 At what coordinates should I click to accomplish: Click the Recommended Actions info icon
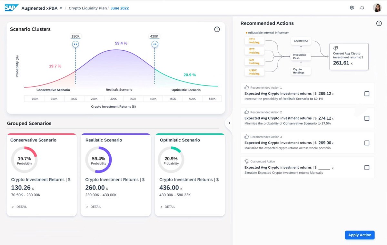378,23
